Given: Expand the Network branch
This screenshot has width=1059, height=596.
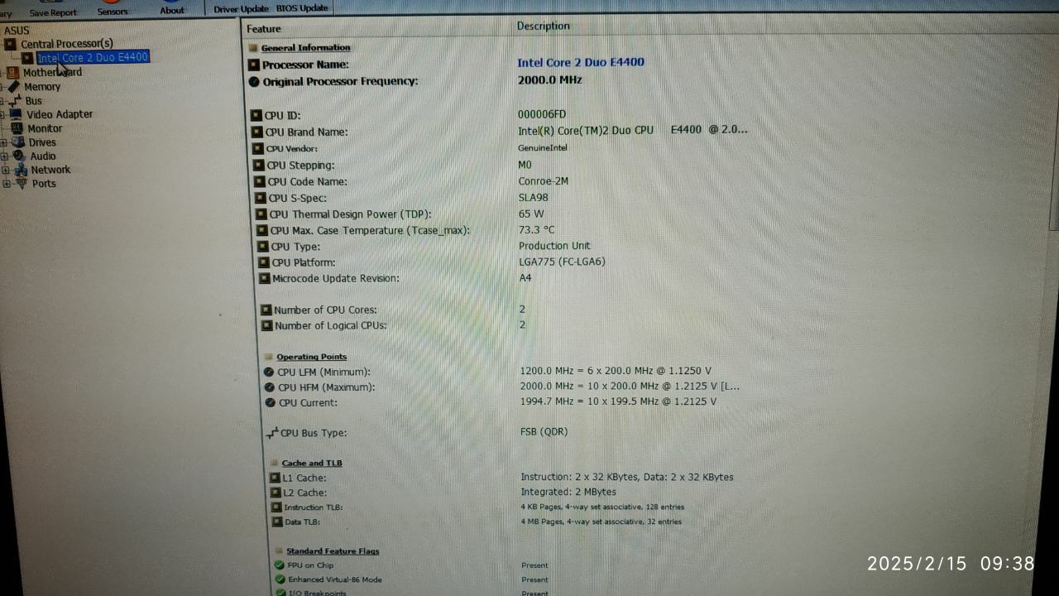Looking at the screenshot, I should tap(6, 171).
